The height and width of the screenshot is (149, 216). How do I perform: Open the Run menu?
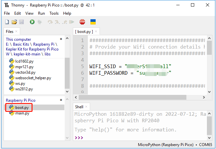point(41,13)
